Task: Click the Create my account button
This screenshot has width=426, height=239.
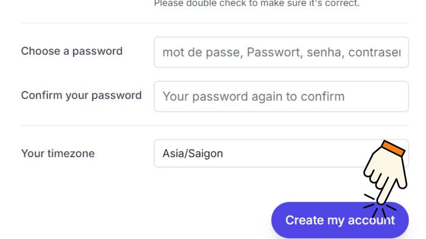Action: click(340, 220)
